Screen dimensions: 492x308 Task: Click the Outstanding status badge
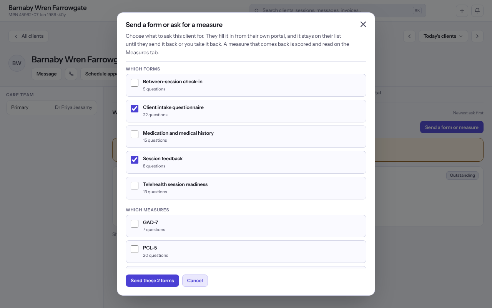coord(462,176)
